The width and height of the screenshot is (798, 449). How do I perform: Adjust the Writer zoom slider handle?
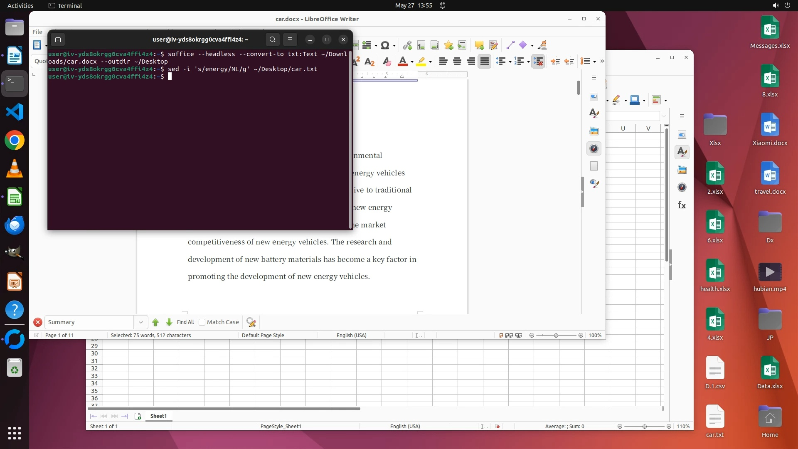pyautogui.click(x=556, y=336)
